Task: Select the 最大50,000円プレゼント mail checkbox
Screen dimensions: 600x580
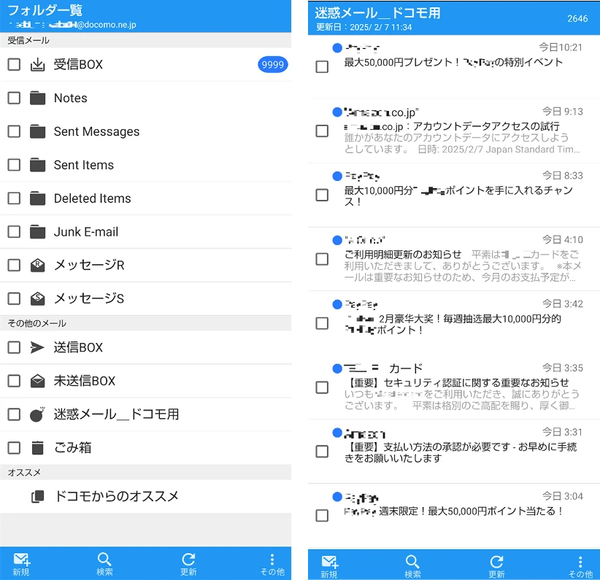Action: click(x=322, y=67)
